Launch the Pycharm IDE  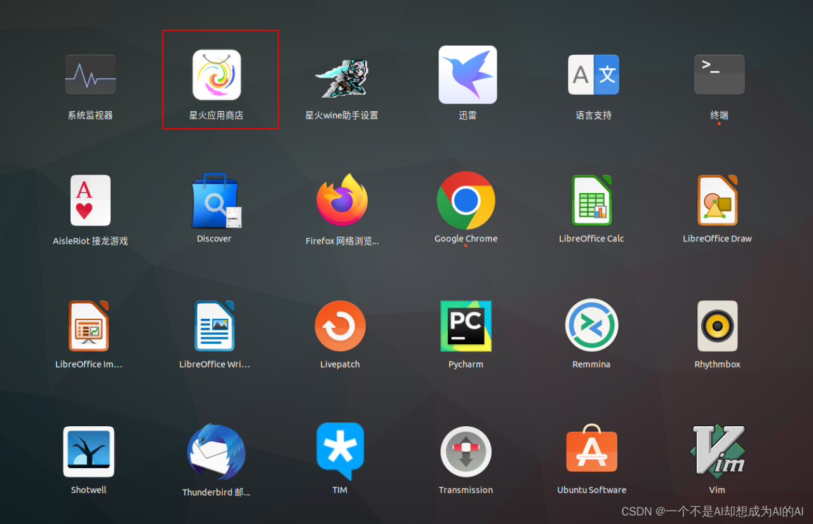(x=466, y=326)
